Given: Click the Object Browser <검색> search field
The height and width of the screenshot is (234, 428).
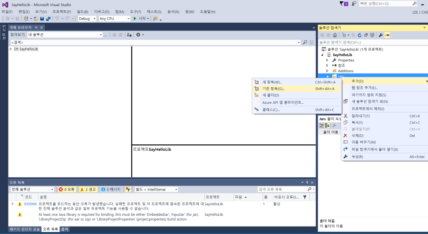Looking at the screenshot, I should pyautogui.click(x=156, y=42).
